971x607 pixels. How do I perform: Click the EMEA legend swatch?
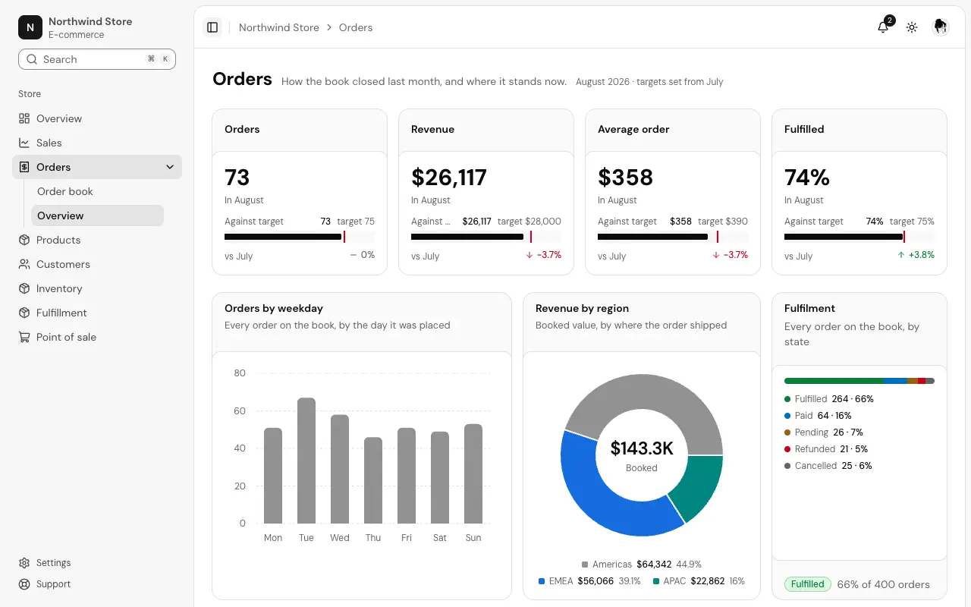[x=542, y=581]
